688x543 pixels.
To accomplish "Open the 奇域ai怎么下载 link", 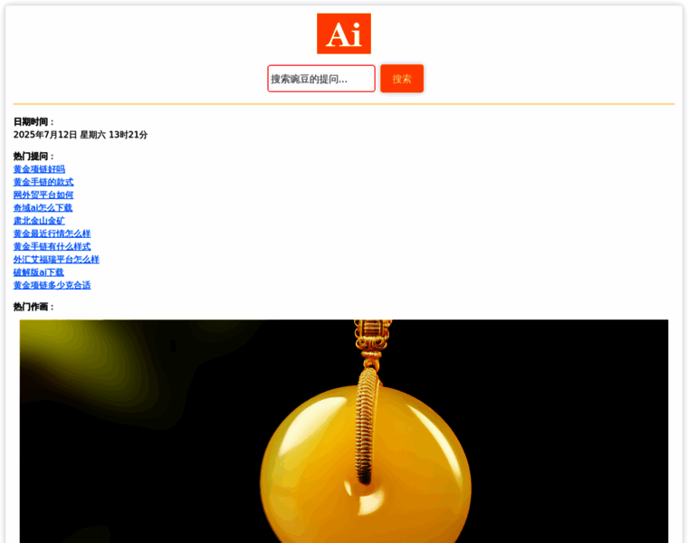I will [43, 207].
